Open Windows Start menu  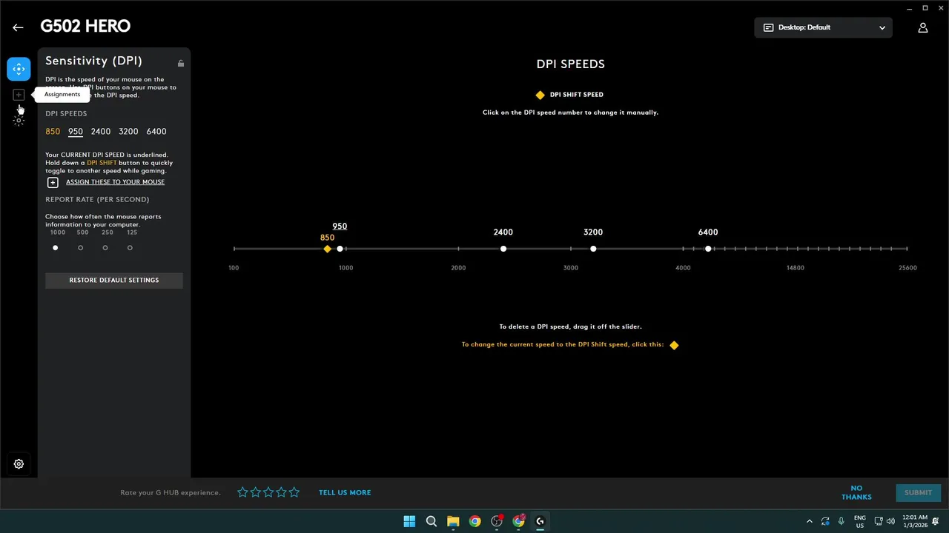[409, 521]
